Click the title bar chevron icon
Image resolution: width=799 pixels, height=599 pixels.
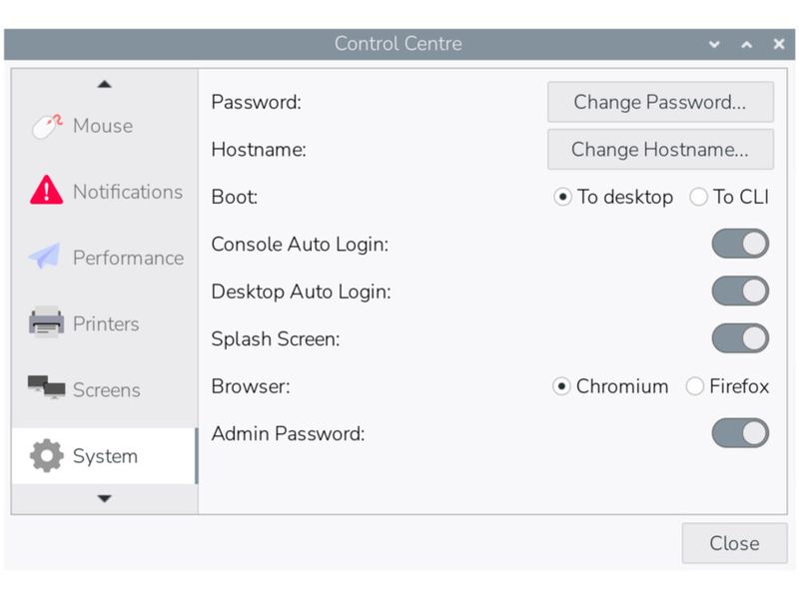[x=713, y=44]
